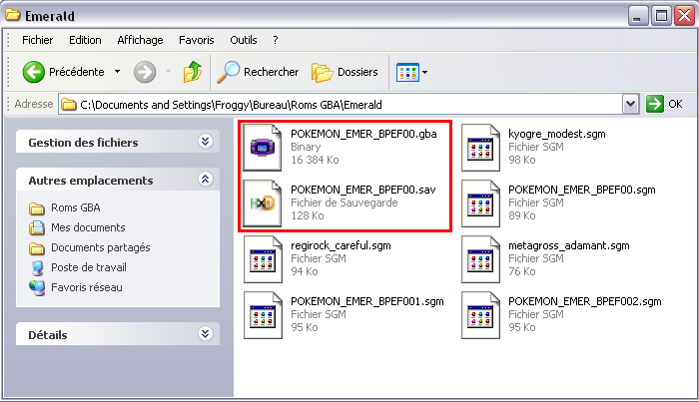Click the Documents partagés folder icon

(x=37, y=248)
